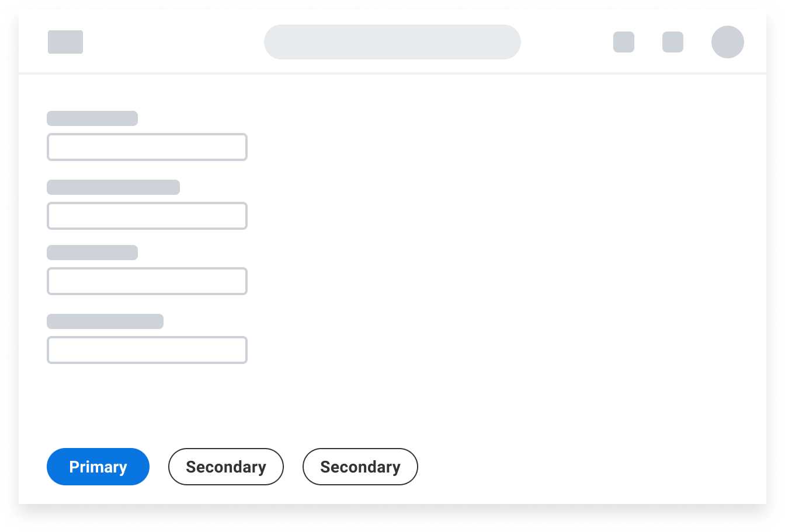Focus the fourth form input field
Screen dimensions: 785x532
[147, 350]
